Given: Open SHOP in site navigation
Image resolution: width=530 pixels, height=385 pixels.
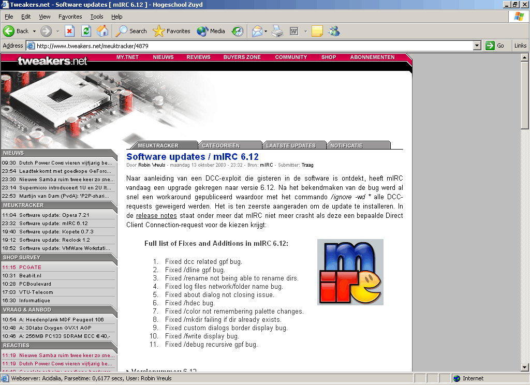Looking at the screenshot, I should 329,57.
